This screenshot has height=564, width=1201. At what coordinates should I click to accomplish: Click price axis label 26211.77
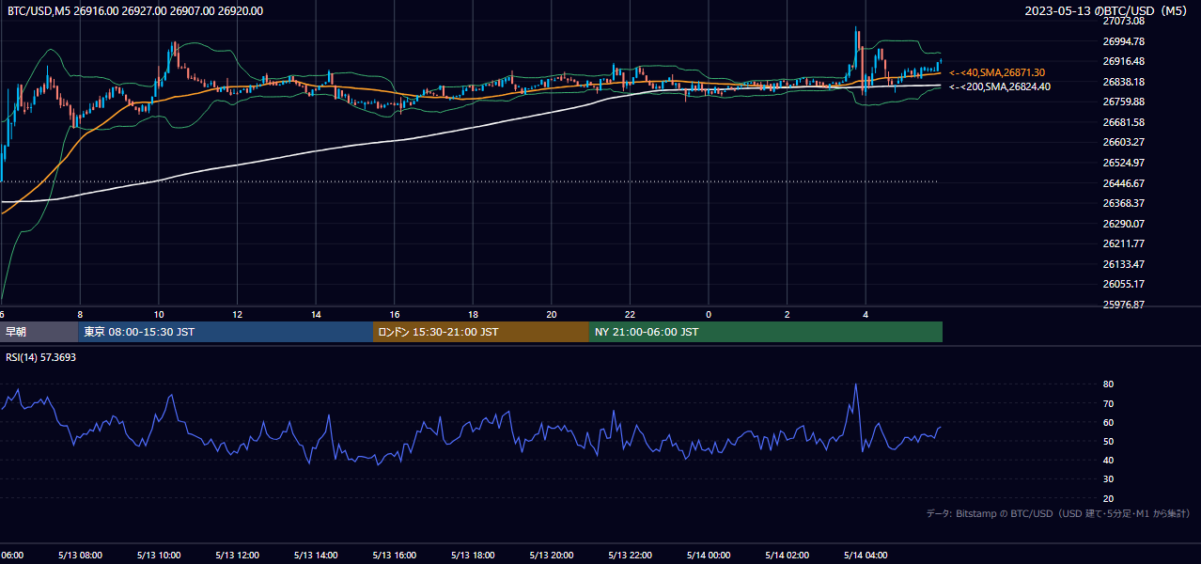(1122, 243)
